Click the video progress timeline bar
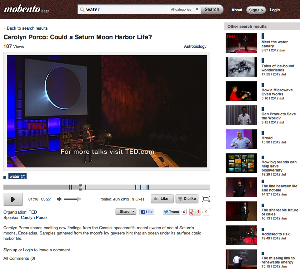300x280 pixels. click(x=107, y=187)
